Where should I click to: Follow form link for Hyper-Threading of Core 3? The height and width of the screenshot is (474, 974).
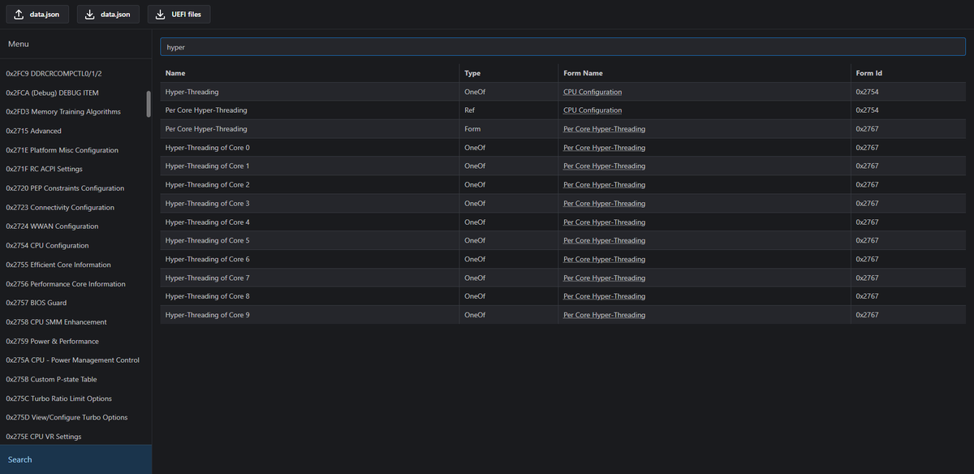[605, 204]
